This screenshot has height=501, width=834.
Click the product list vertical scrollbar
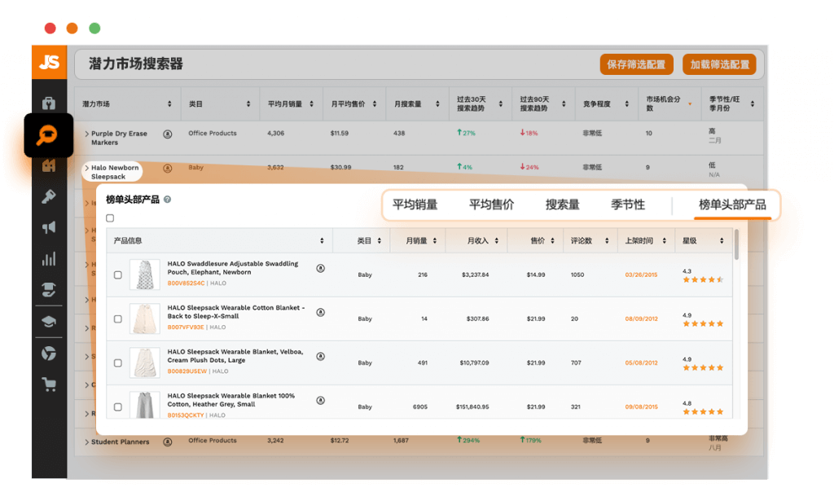pyautogui.click(x=736, y=244)
